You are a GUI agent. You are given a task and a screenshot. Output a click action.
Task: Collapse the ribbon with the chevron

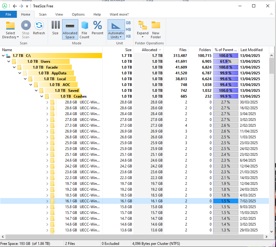click(271, 14)
